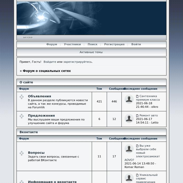Click the forum status icon beside Вопросы
This screenshot has height=183, width=183.
[22, 153]
